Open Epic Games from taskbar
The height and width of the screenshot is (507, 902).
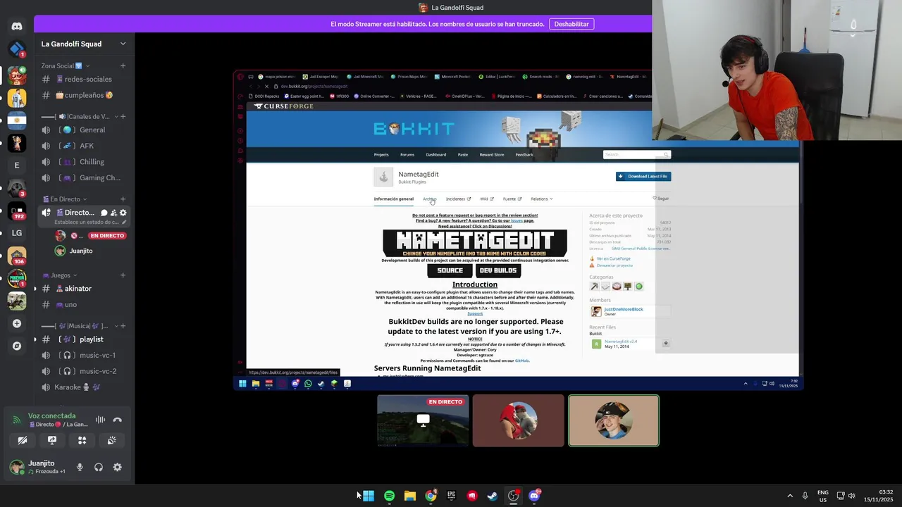coord(451,496)
